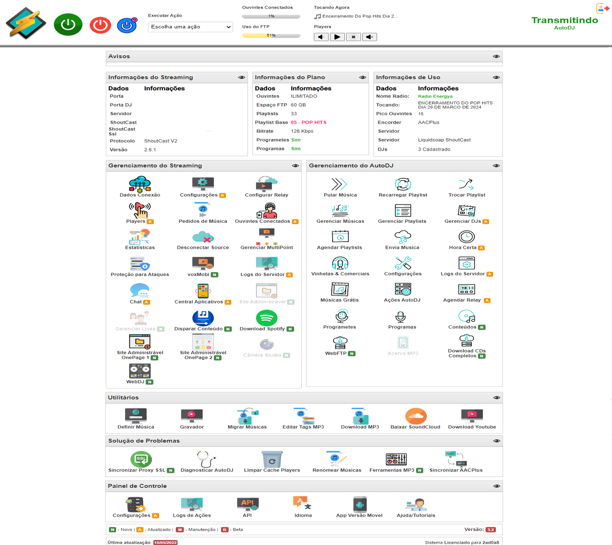
Task: Click the logout icon at top right
Action: [603, 8]
